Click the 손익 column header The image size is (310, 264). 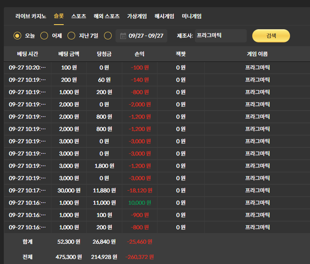pos(139,54)
